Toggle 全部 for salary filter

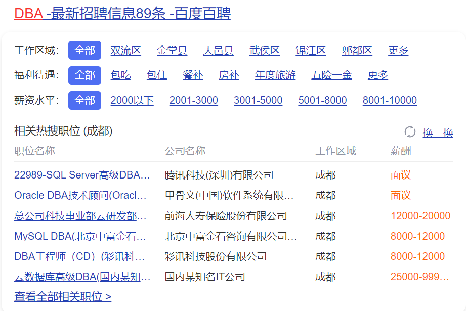[84, 100]
